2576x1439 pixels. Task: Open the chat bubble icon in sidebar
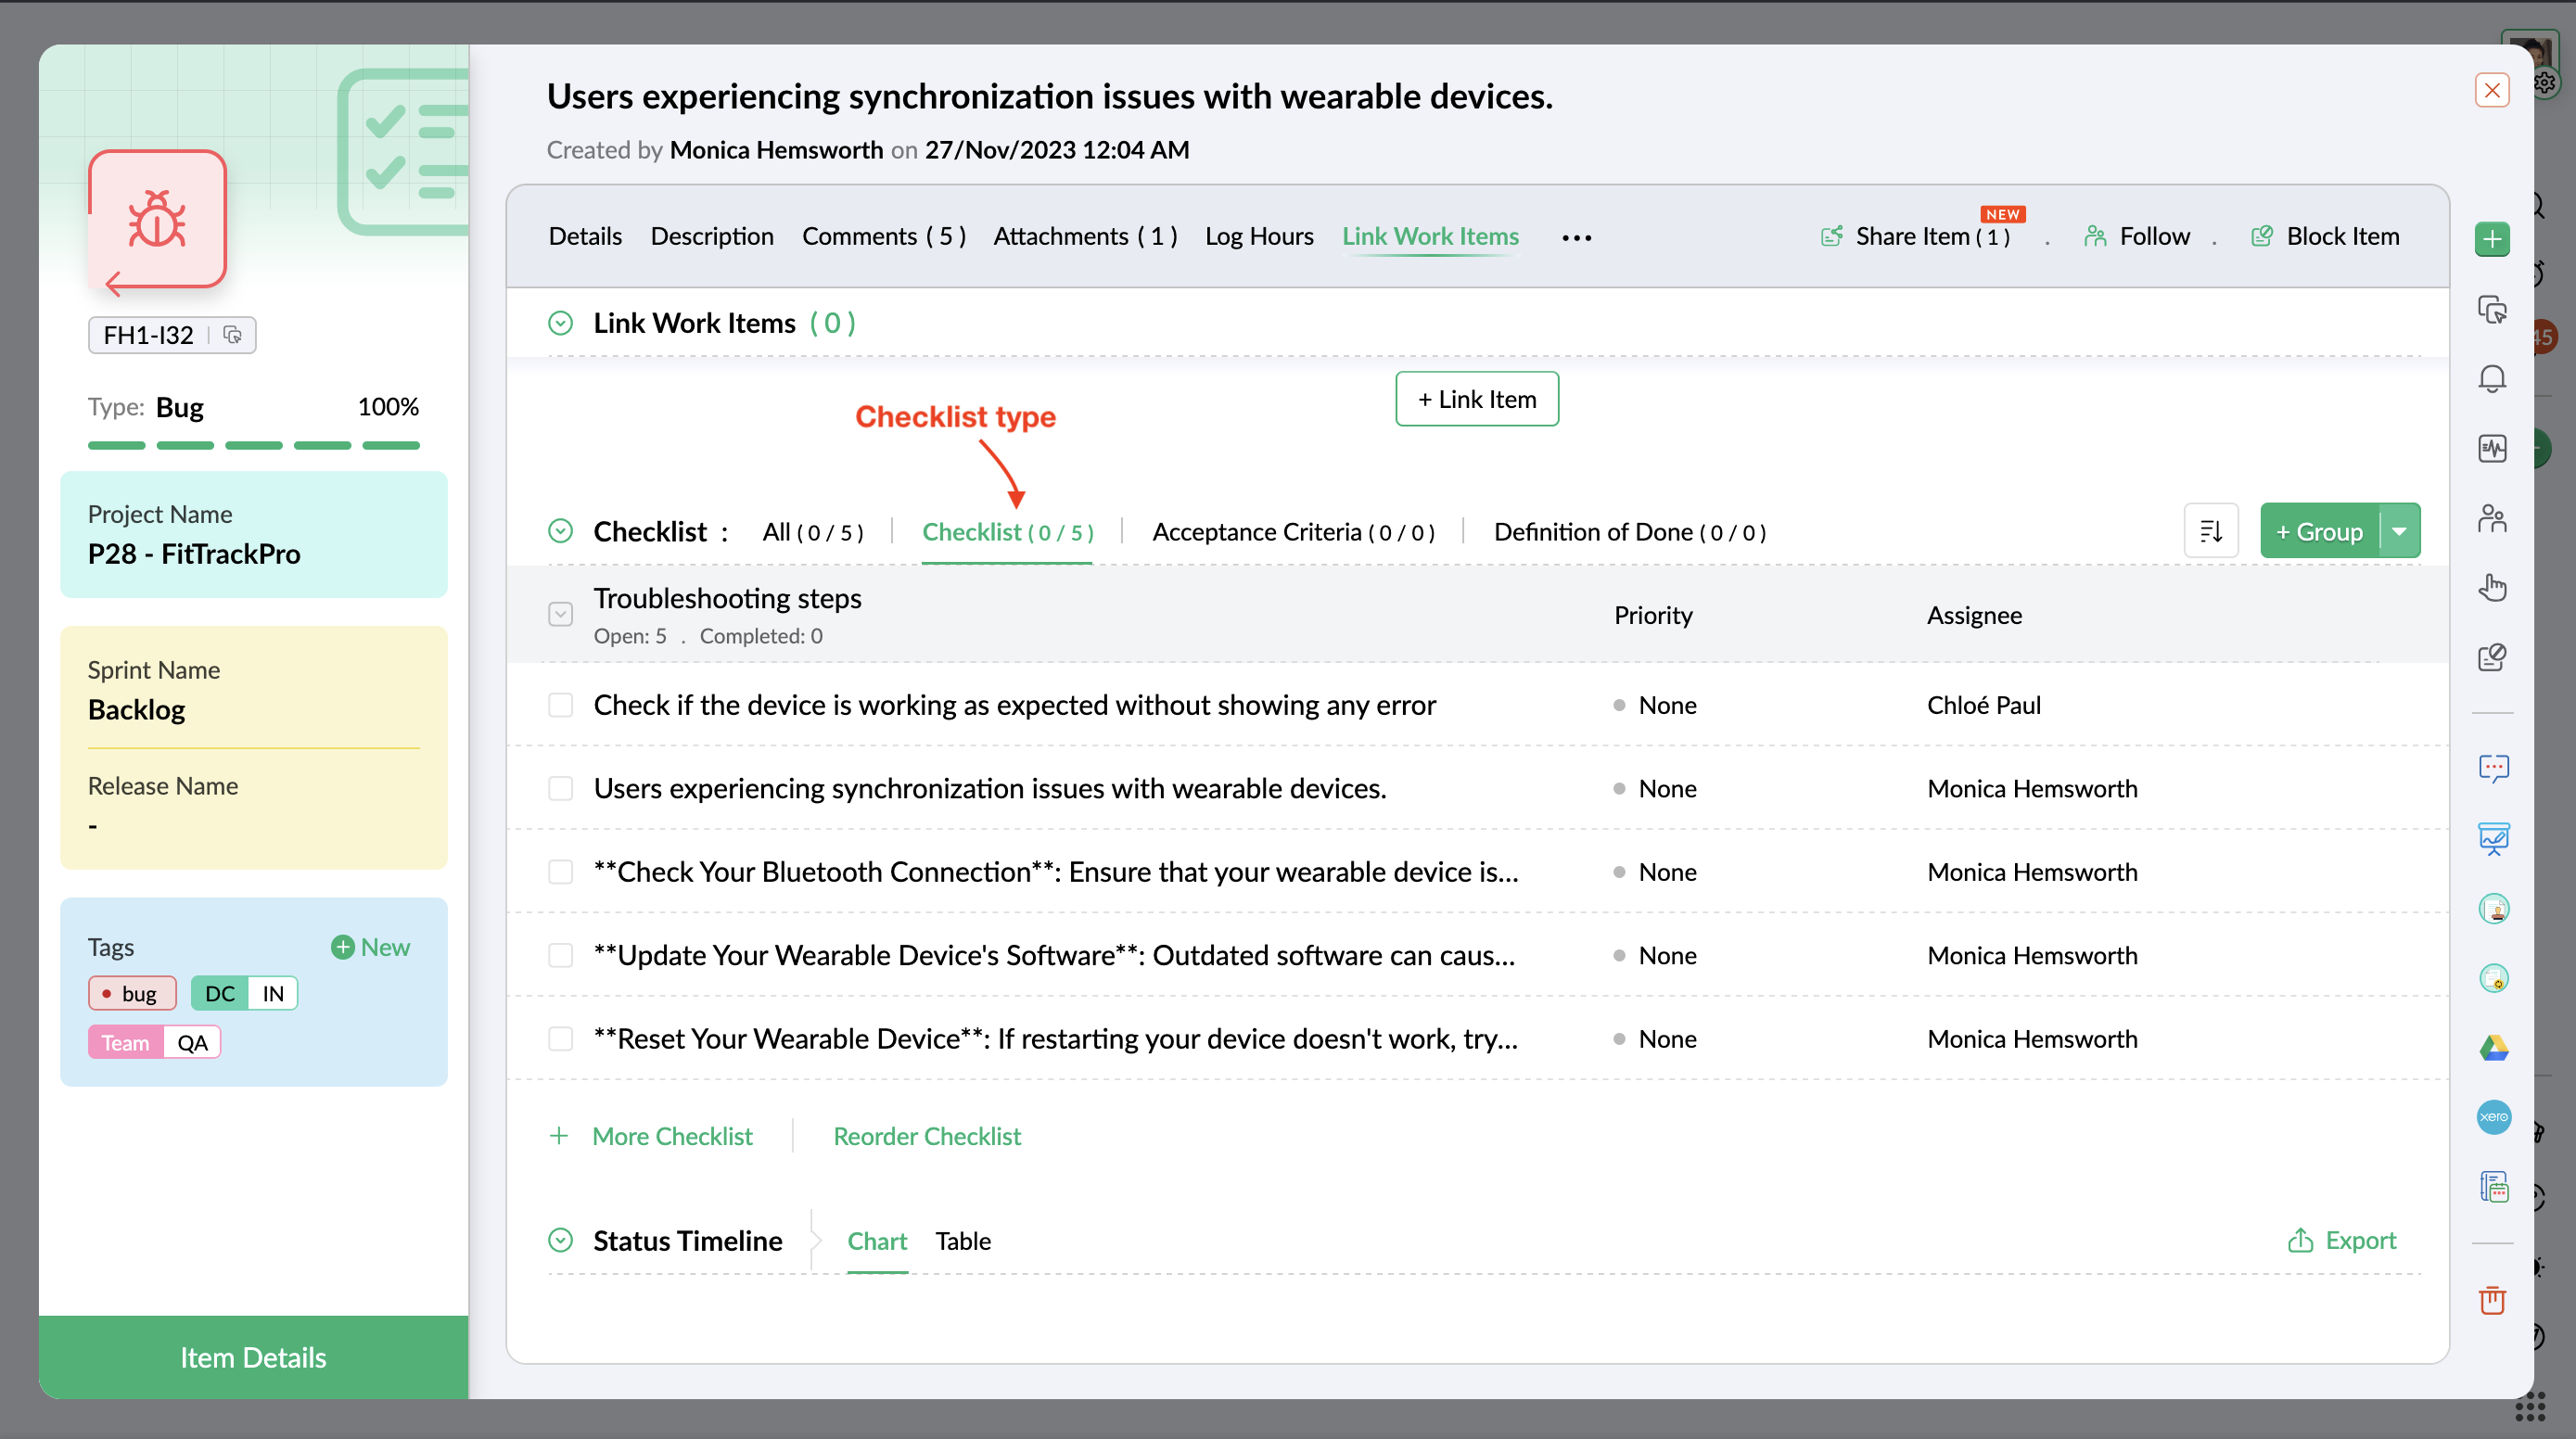click(x=2493, y=768)
